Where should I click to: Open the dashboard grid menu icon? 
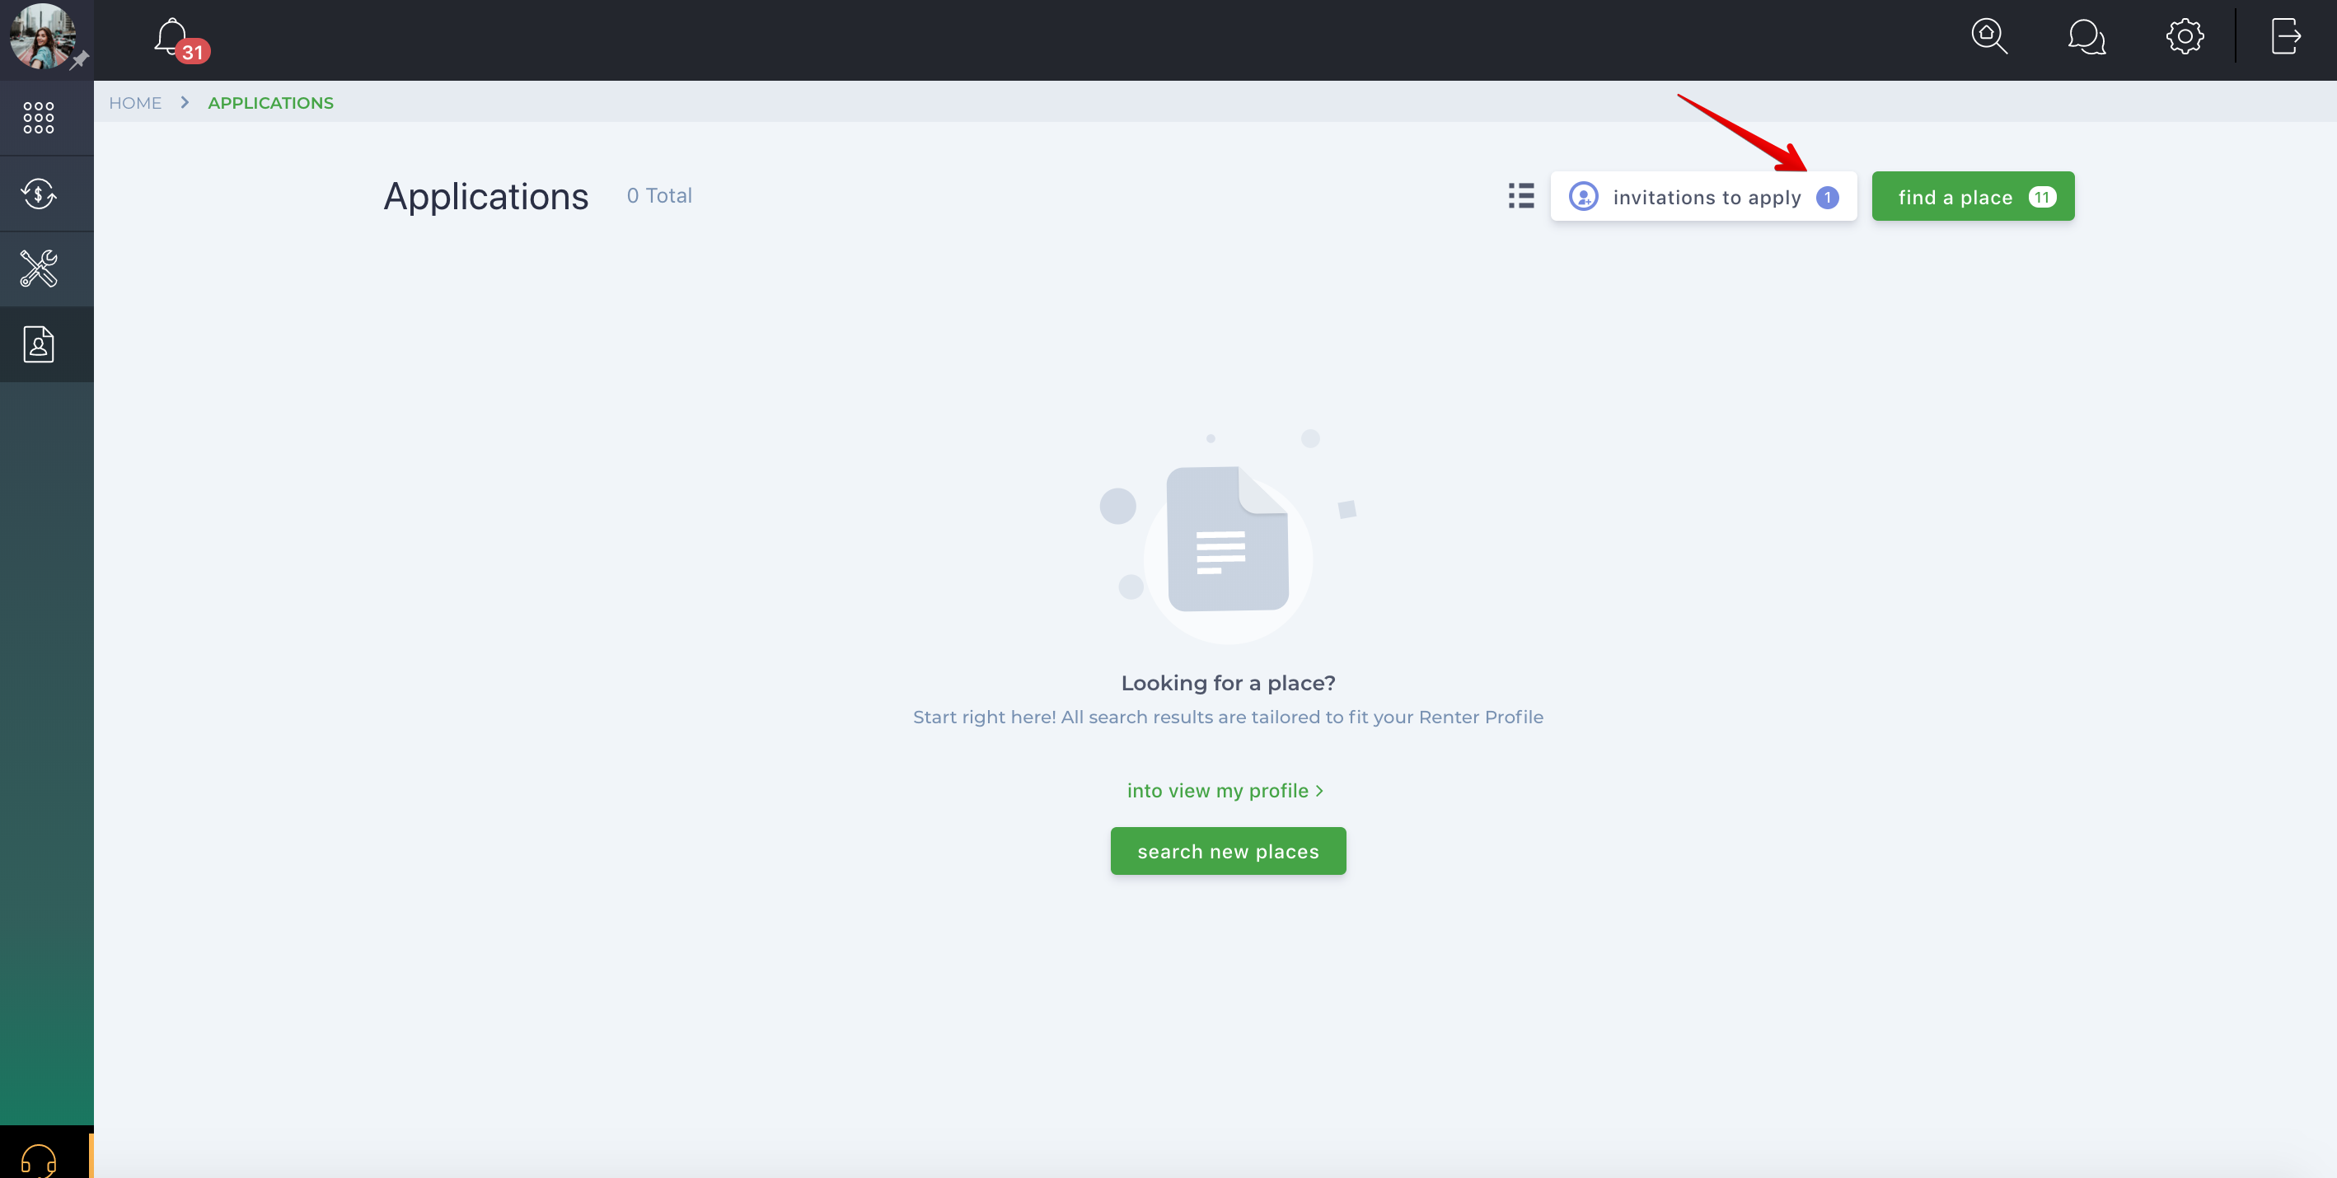[x=39, y=118]
